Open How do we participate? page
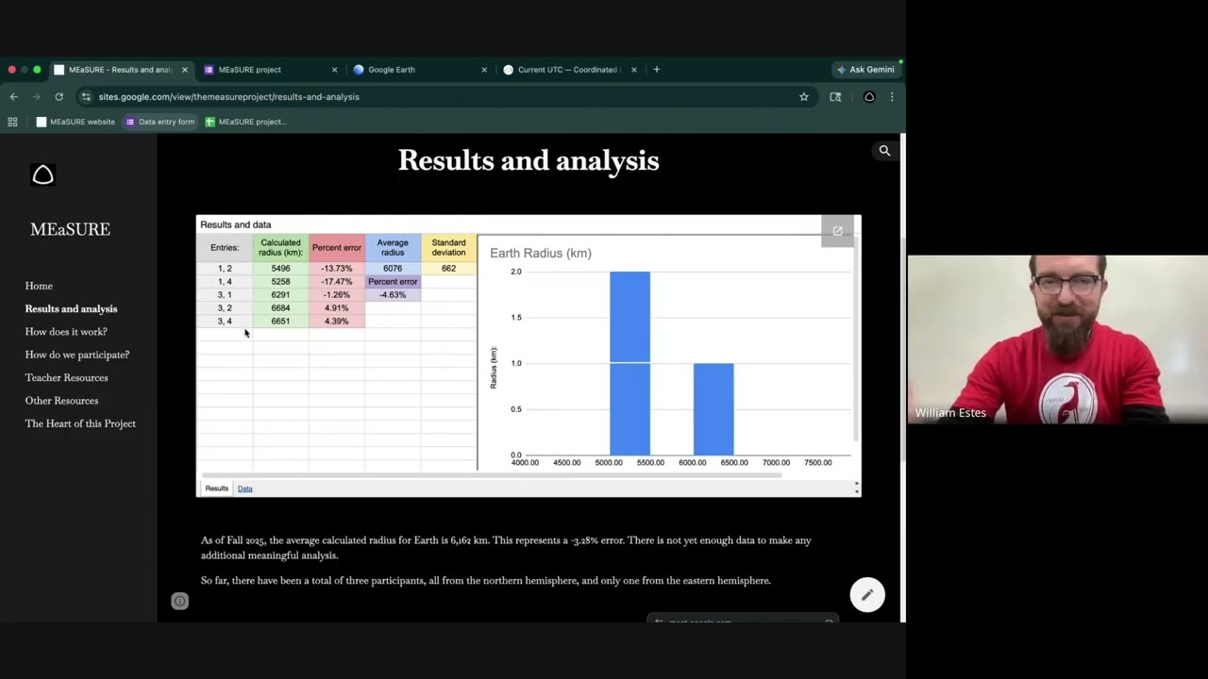Image resolution: width=1208 pixels, height=679 pixels. pos(77,355)
